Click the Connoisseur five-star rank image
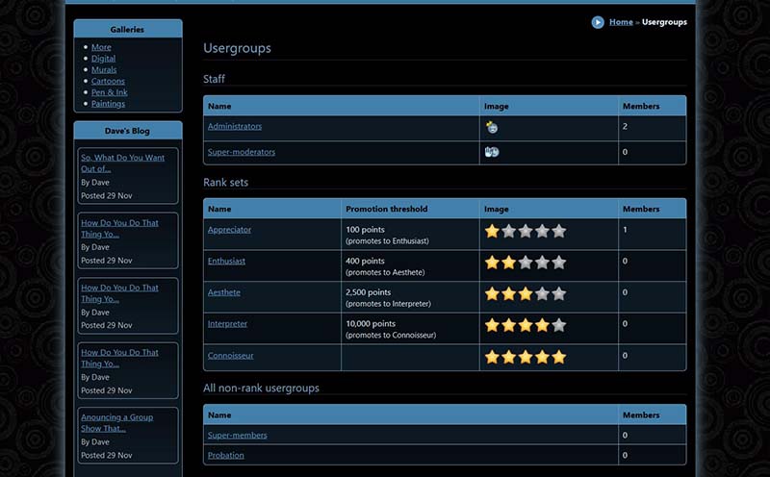770x477 pixels. tap(525, 357)
